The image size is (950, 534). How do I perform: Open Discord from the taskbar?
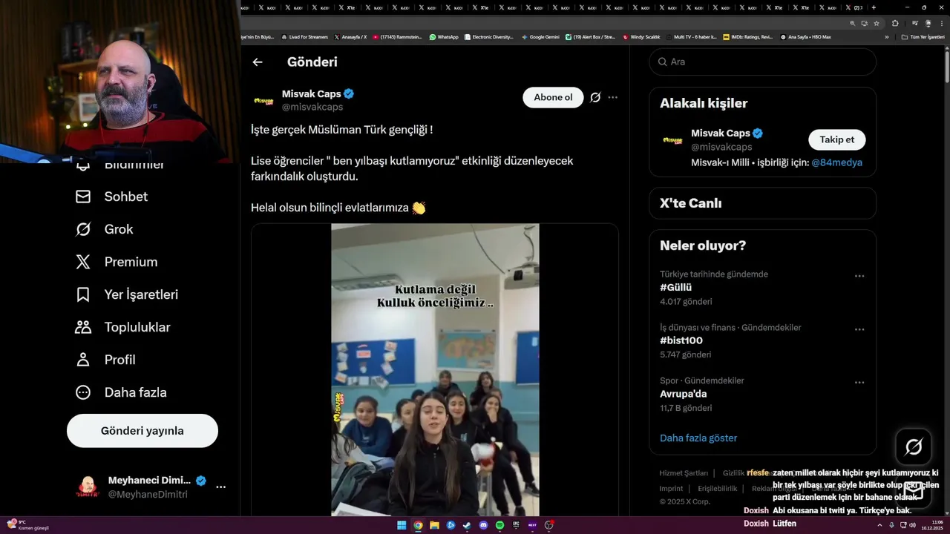click(x=483, y=525)
